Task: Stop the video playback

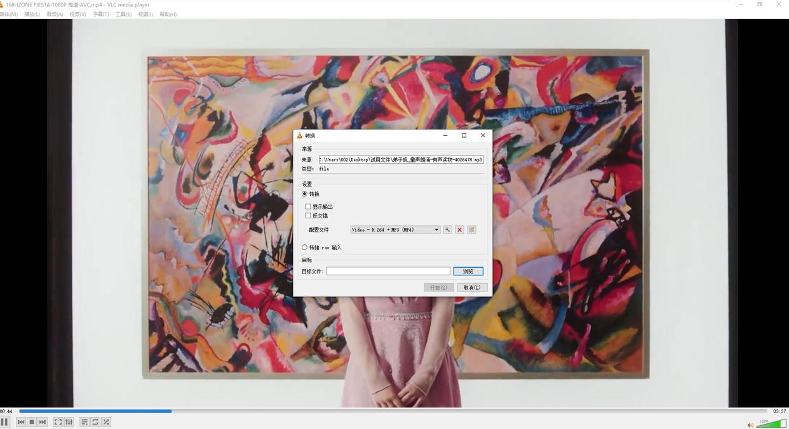Action: tap(32, 422)
